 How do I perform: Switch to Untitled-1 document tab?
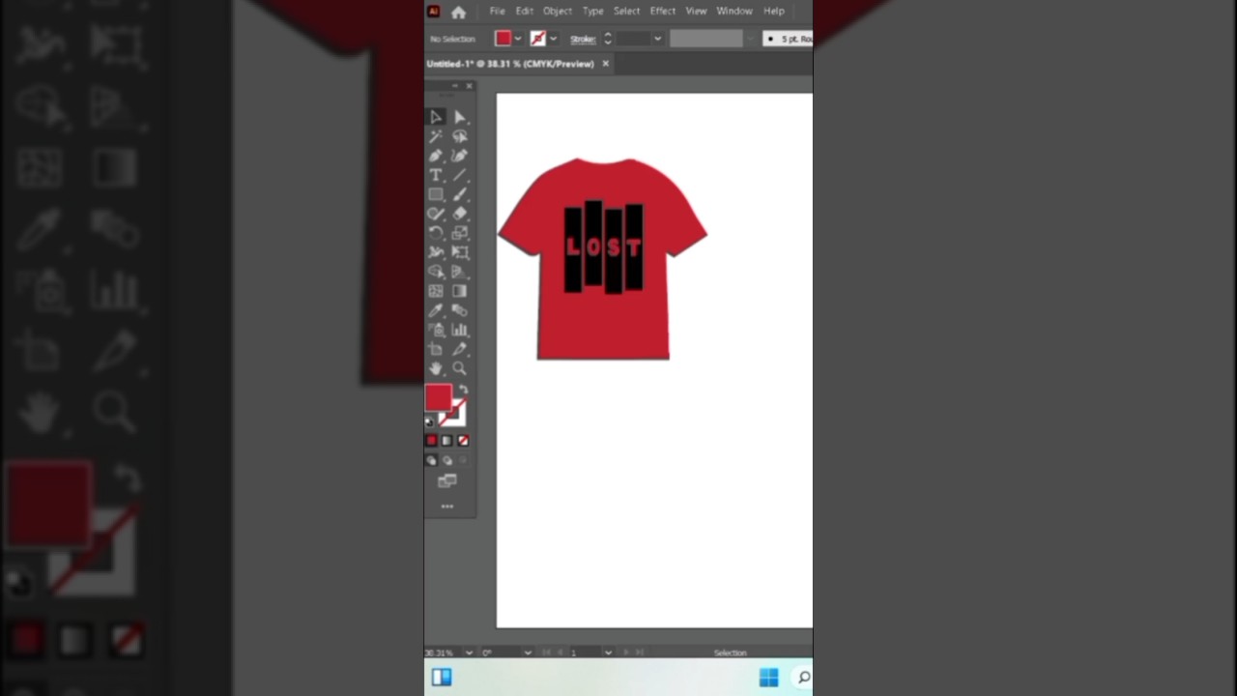click(x=510, y=64)
